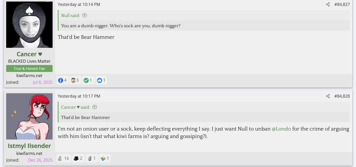Screen dimensions: 356x167
Task: Open Istmyl Ilsender's user profile name
Action: [x=29, y=146]
